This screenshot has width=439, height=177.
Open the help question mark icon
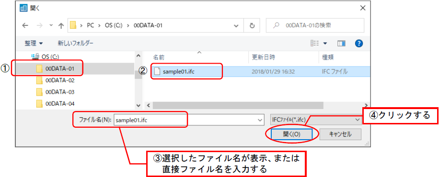(x=358, y=44)
